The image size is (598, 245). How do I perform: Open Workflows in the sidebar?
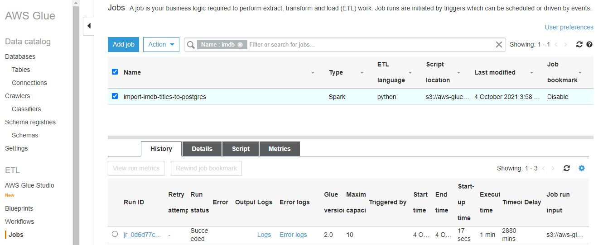pyautogui.click(x=19, y=221)
